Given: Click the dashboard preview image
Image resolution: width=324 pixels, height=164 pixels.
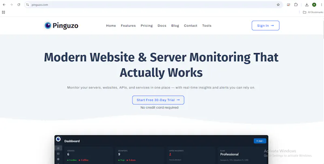Looking at the screenshot, I should point(161,149).
